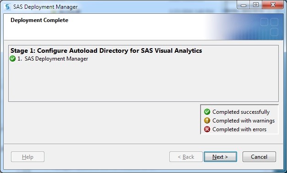Click the Stage 1 Configure Autoload Directory heading
Screen dimensions: 287x173
pyautogui.click(x=106, y=50)
